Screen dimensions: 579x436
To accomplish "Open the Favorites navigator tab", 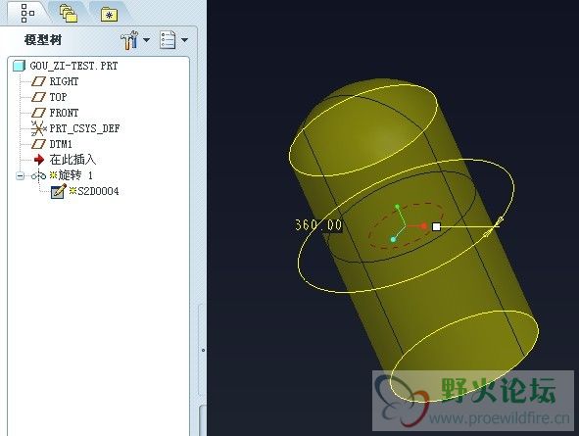I will click(110, 15).
